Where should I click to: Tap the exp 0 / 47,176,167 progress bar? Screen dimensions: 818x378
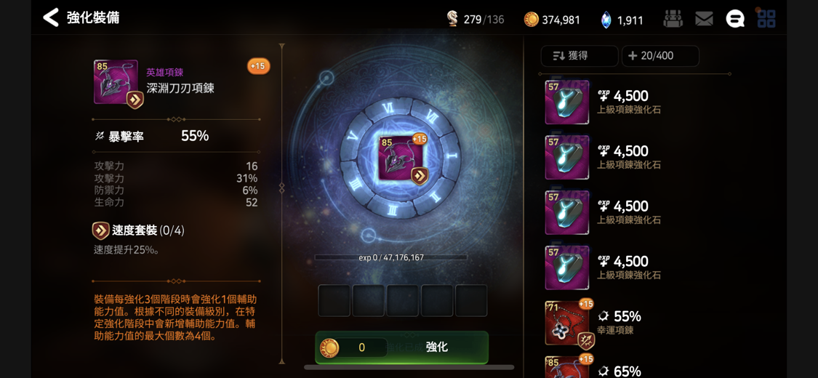pos(390,257)
